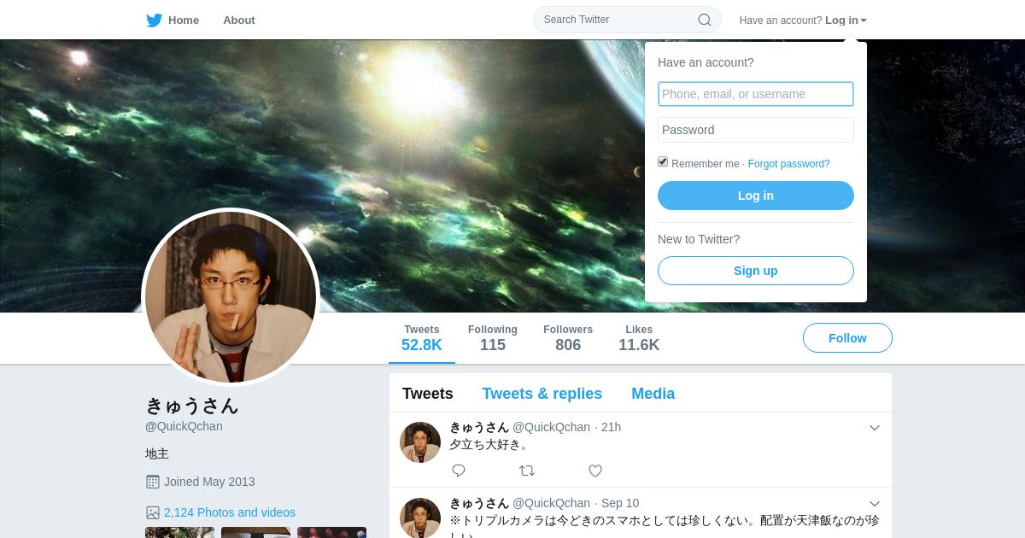The width and height of the screenshot is (1025, 538).
Task: Click the blue Log in button
Action: [x=756, y=196]
